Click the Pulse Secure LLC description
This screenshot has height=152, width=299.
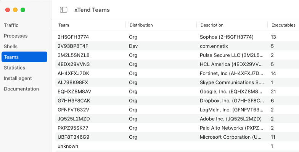tap(231, 55)
